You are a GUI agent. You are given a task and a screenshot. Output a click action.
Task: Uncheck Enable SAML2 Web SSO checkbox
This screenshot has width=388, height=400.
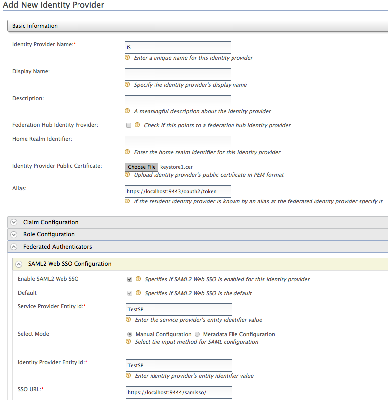coord(130,279)
